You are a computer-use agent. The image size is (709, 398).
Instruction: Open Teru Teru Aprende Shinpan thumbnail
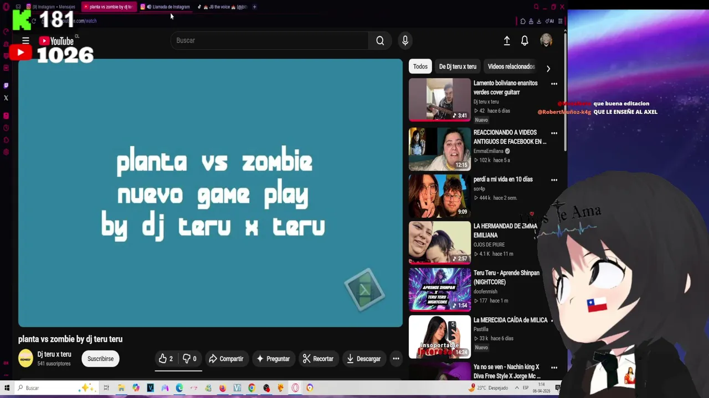440,290
